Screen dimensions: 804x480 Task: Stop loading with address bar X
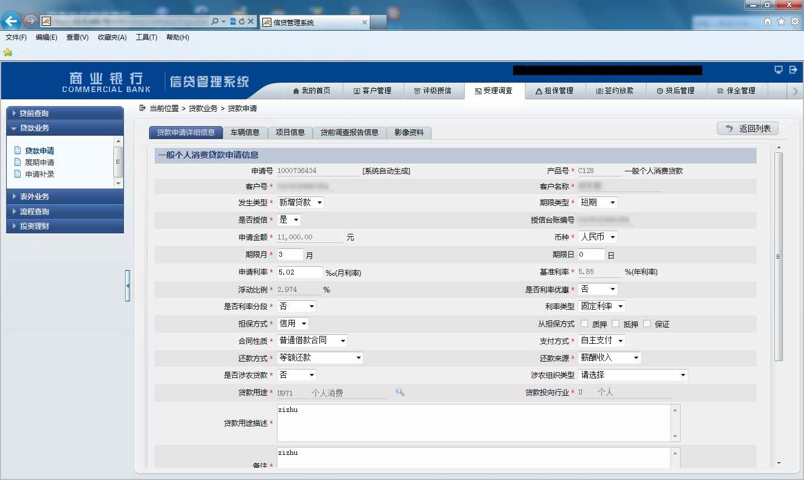tap(251, 21)
